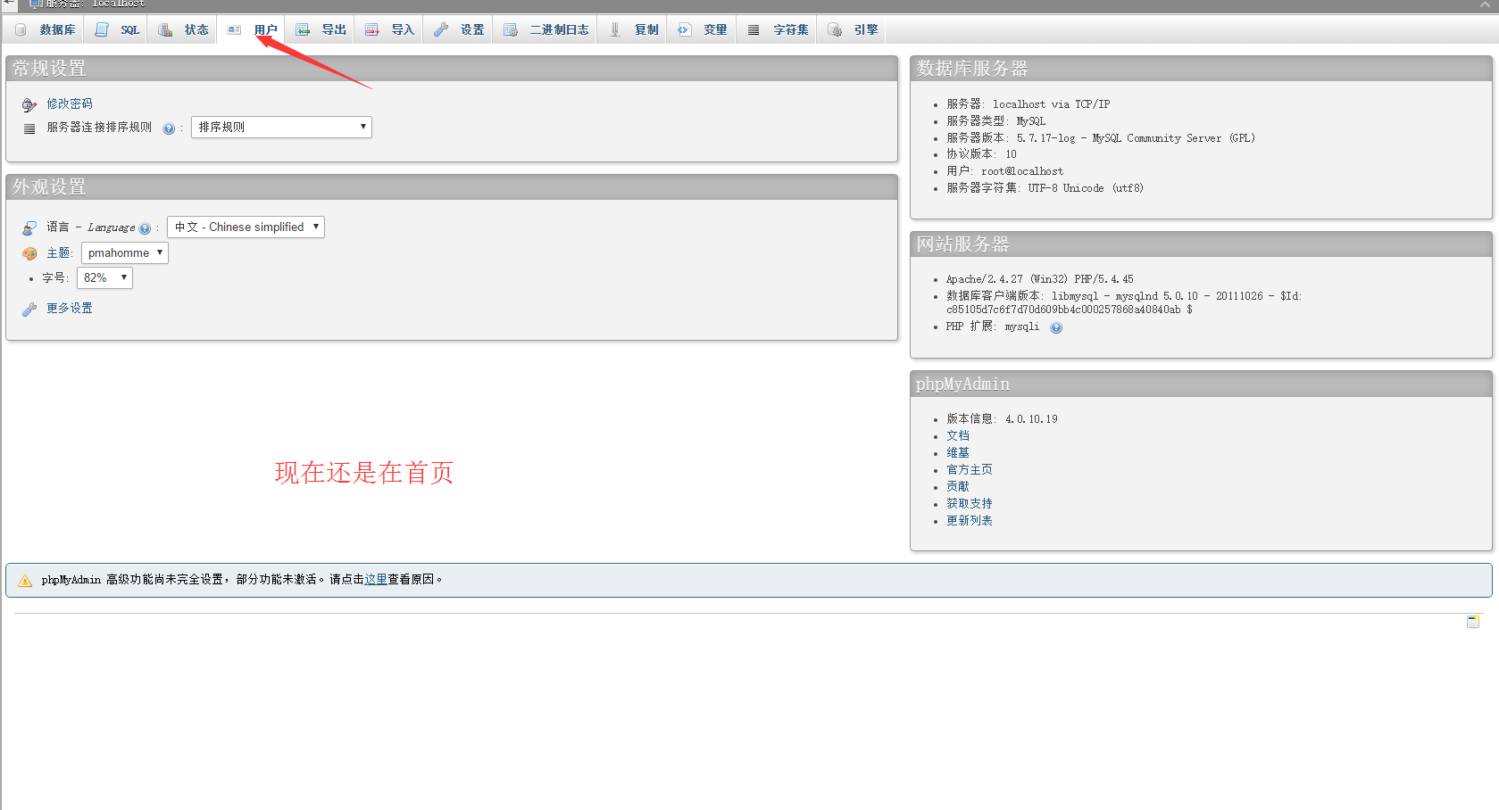The height and width of the screenshot is (810, 1499).
Task: Click the 导出 export icon
Action: click(304, 29)
